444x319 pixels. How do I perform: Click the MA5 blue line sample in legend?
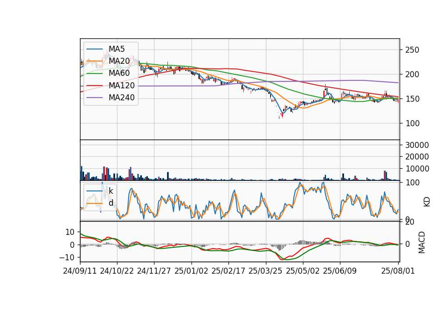click(94, 49)
